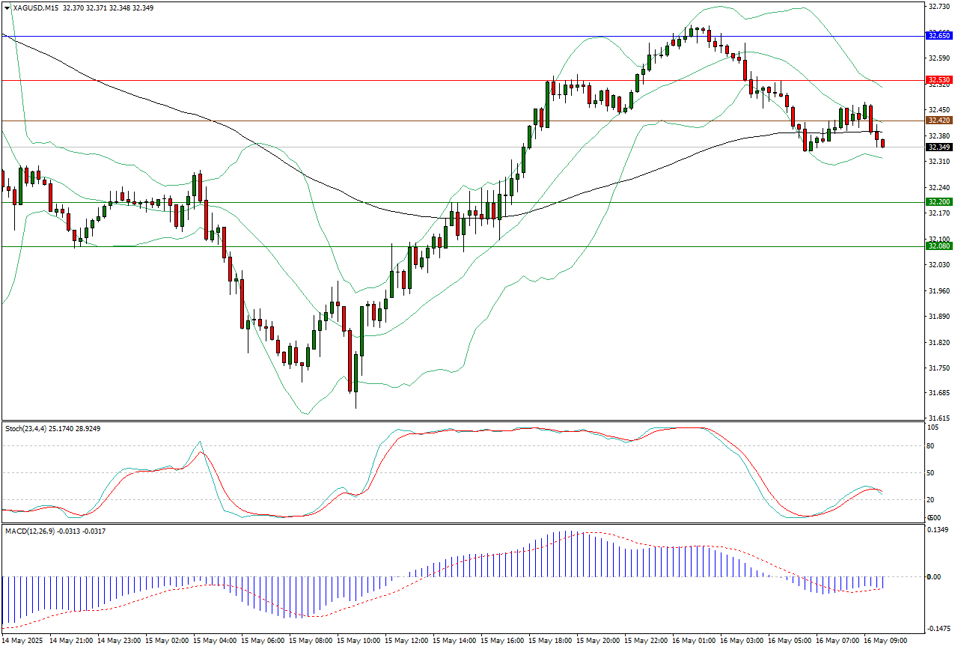Select the green 32.080 price label

[x=939, y=246]
